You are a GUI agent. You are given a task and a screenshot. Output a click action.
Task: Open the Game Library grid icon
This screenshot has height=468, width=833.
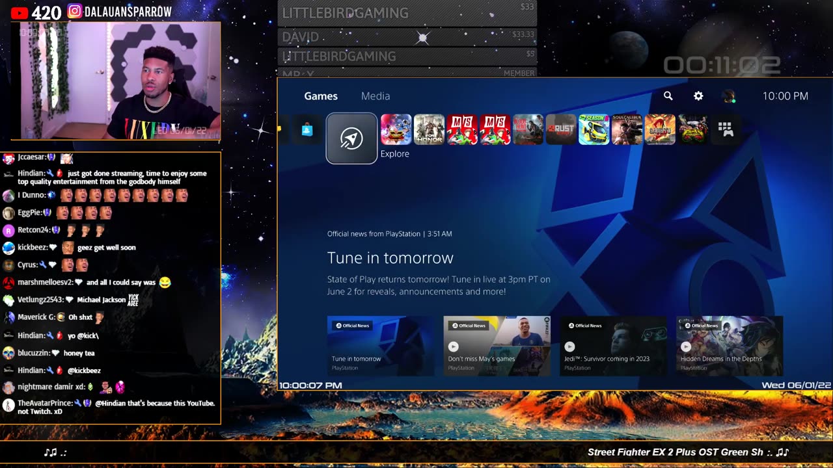tap(726, 129)
